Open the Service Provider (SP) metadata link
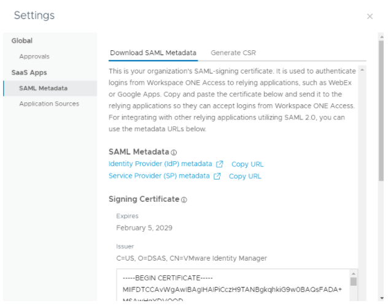 pyautogui.click(x=159, y=177)
